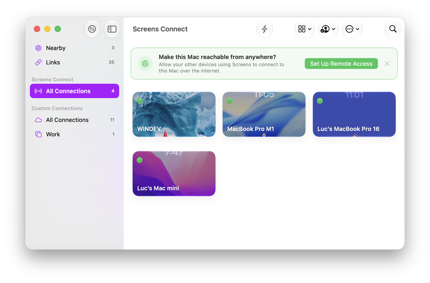
Task: Open the WINDEV connection thumbnail
Action: point(174,114)
